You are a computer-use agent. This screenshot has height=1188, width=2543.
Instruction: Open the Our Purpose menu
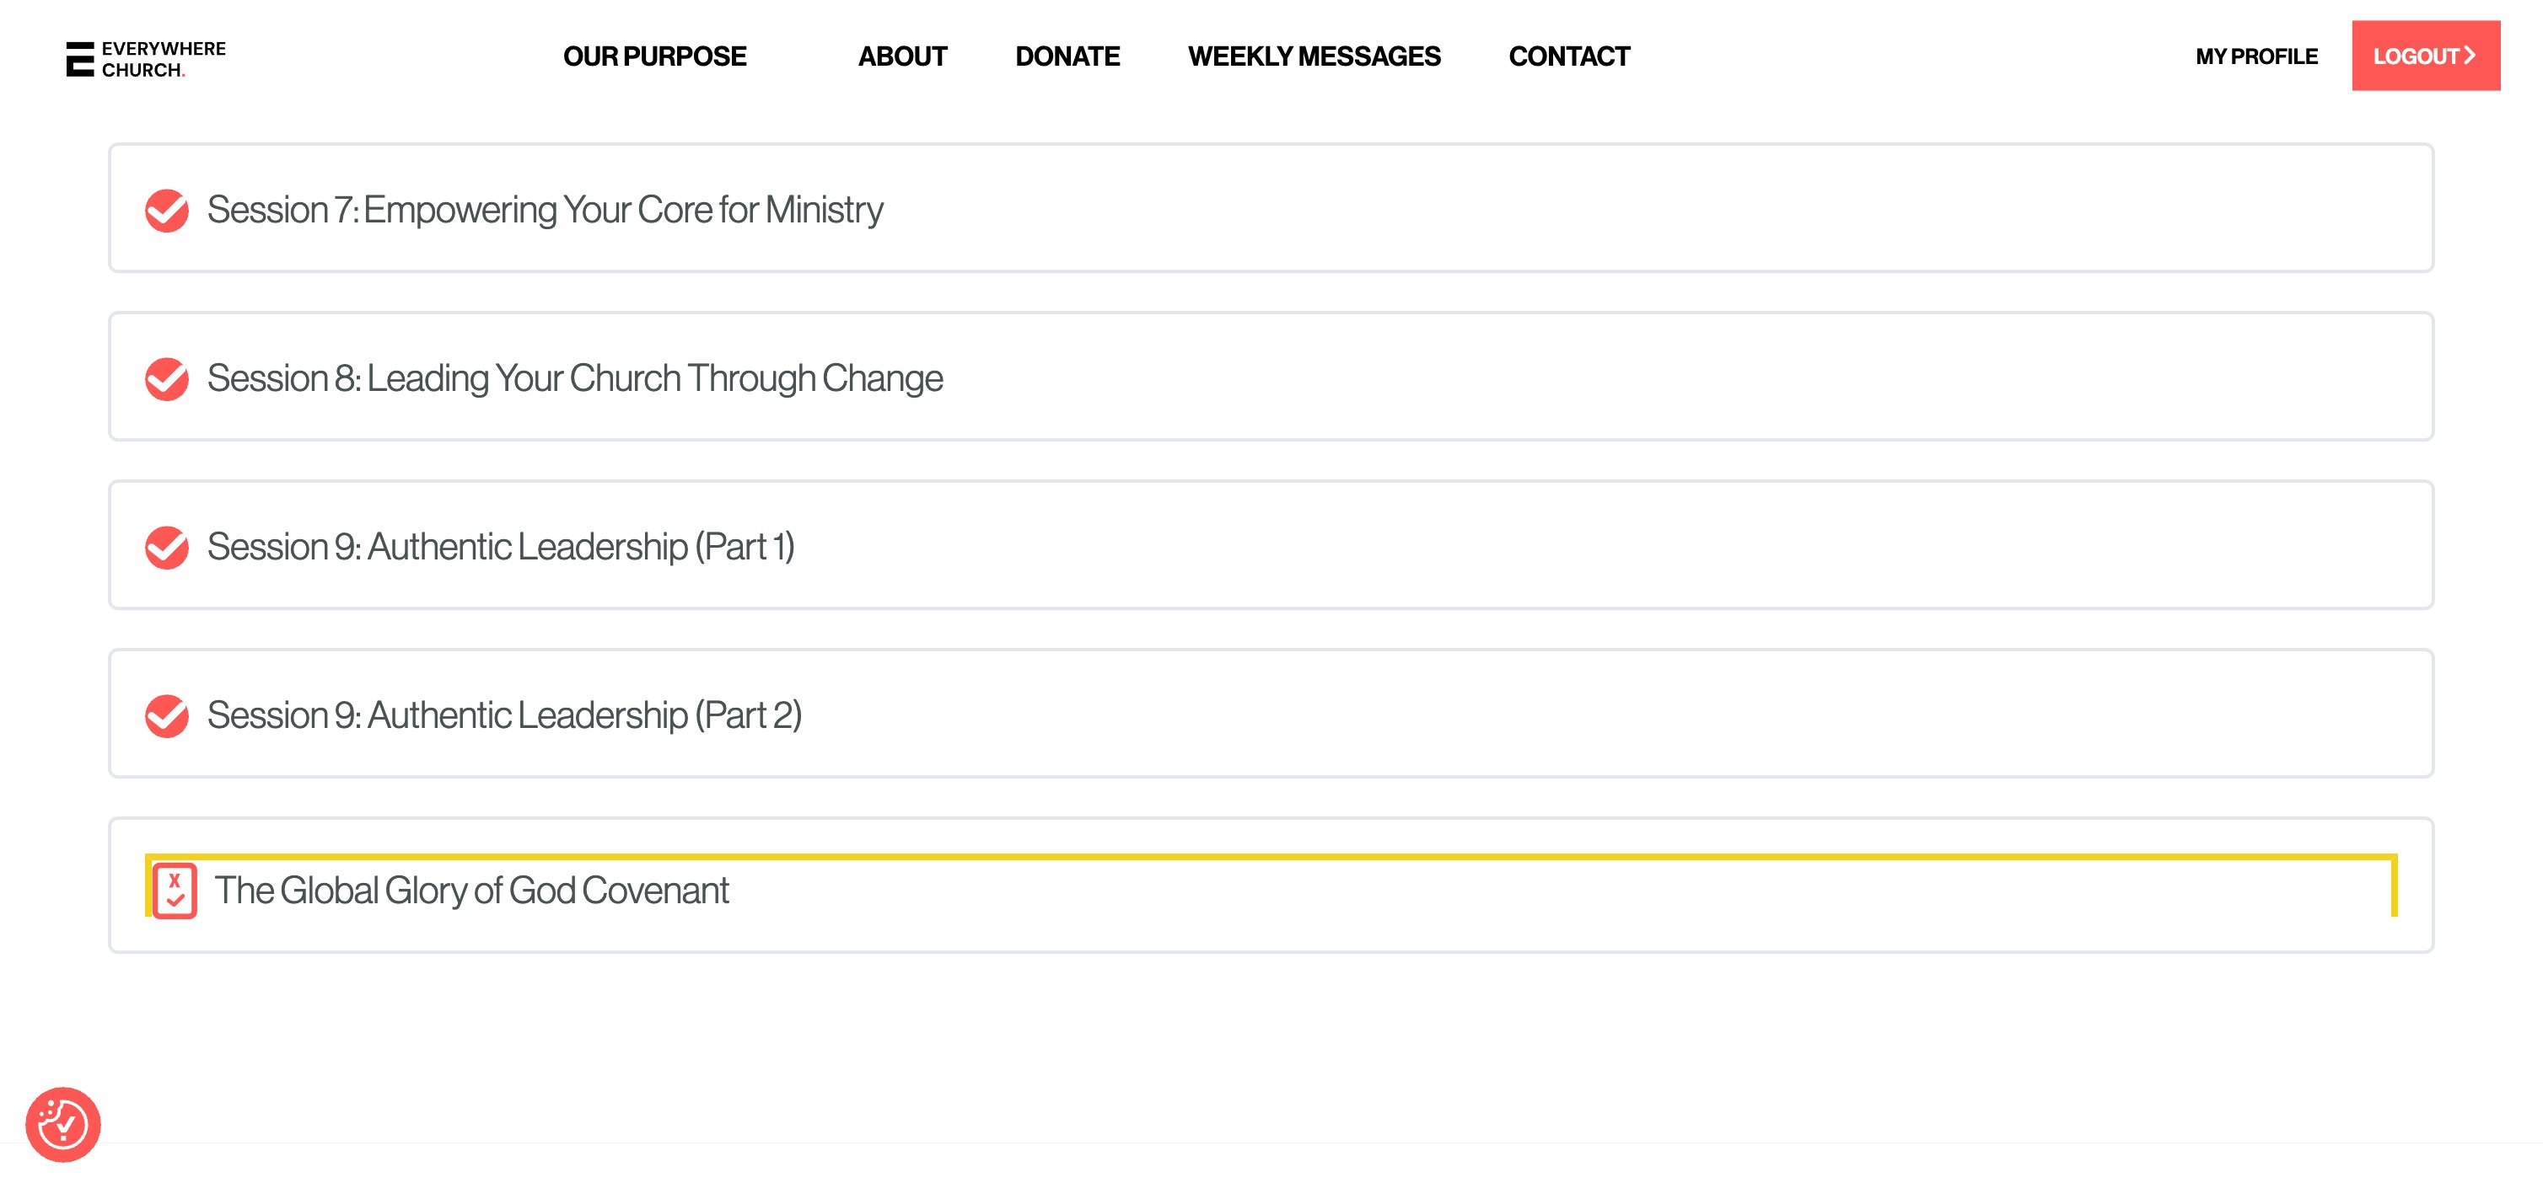654,57
